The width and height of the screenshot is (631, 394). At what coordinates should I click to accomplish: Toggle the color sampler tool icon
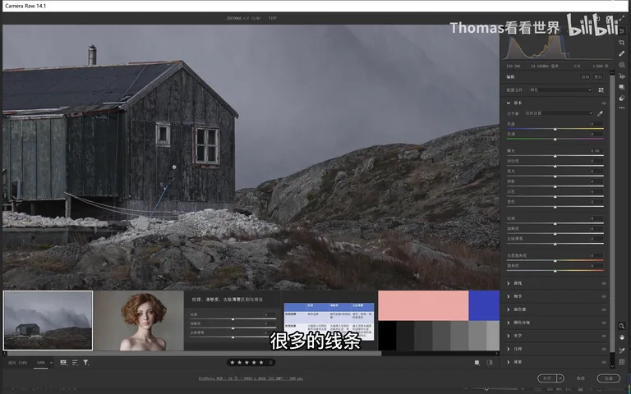click(622, 350)
